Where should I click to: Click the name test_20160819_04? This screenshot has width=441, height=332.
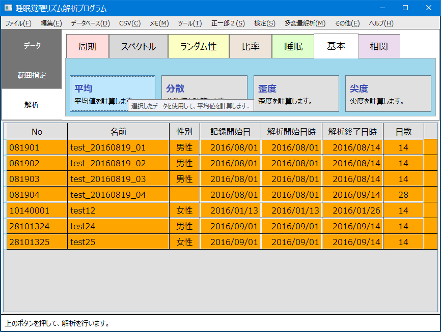[x=119, y=195]
